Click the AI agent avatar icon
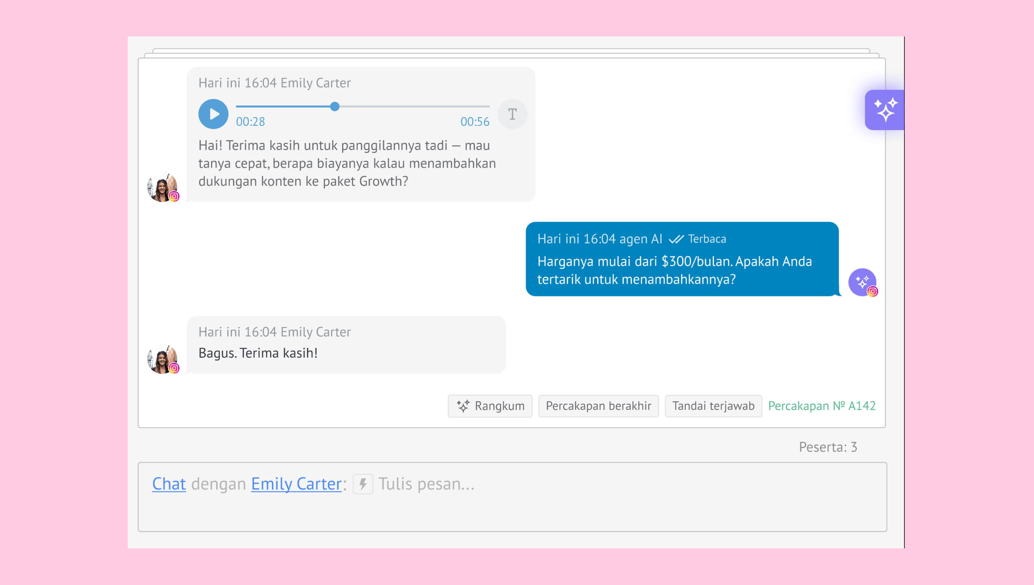The image size is (1034, 585). [x=861, y=281]
